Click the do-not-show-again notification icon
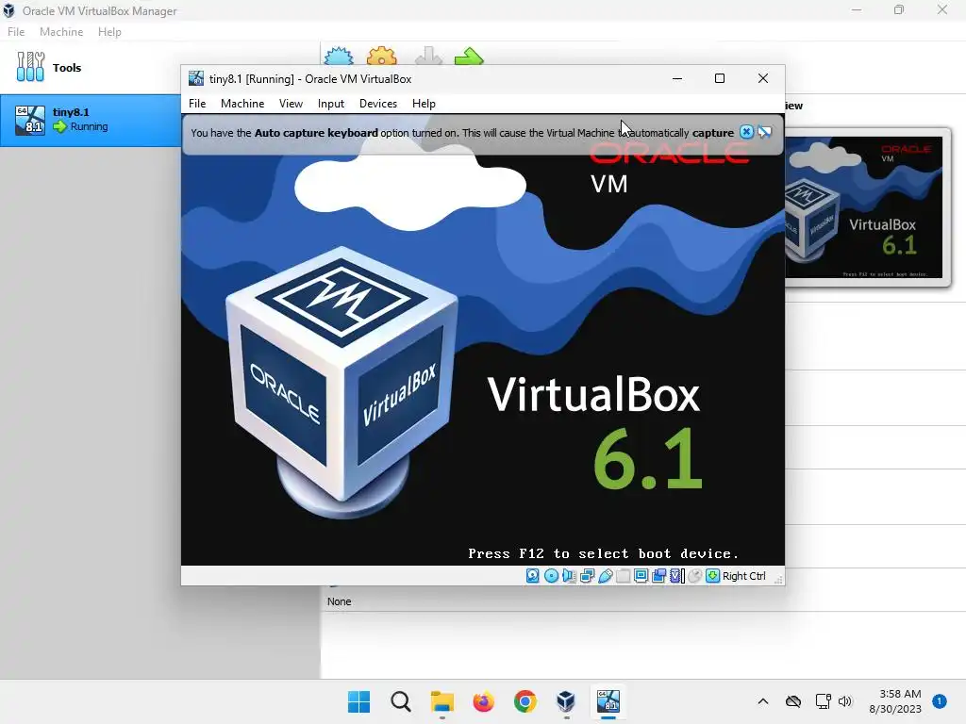This screenshot has width=966, height=724. [764, 132]
